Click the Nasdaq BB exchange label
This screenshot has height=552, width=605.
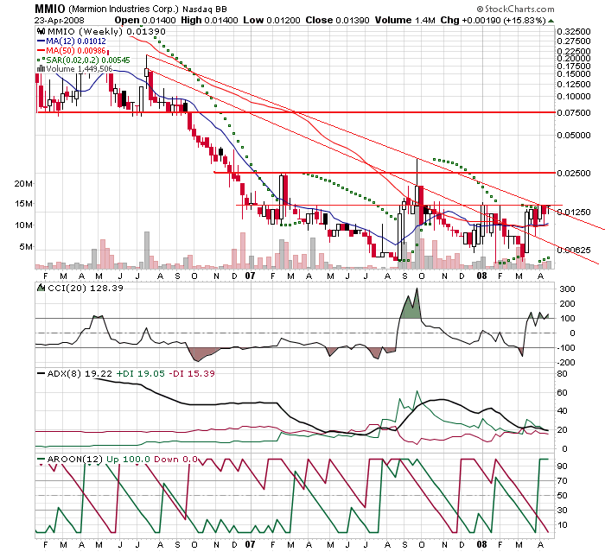point(205,9)
